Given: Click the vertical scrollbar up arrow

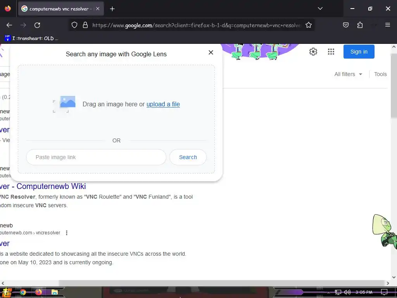Looking at the screenshot, I should 394,47.
